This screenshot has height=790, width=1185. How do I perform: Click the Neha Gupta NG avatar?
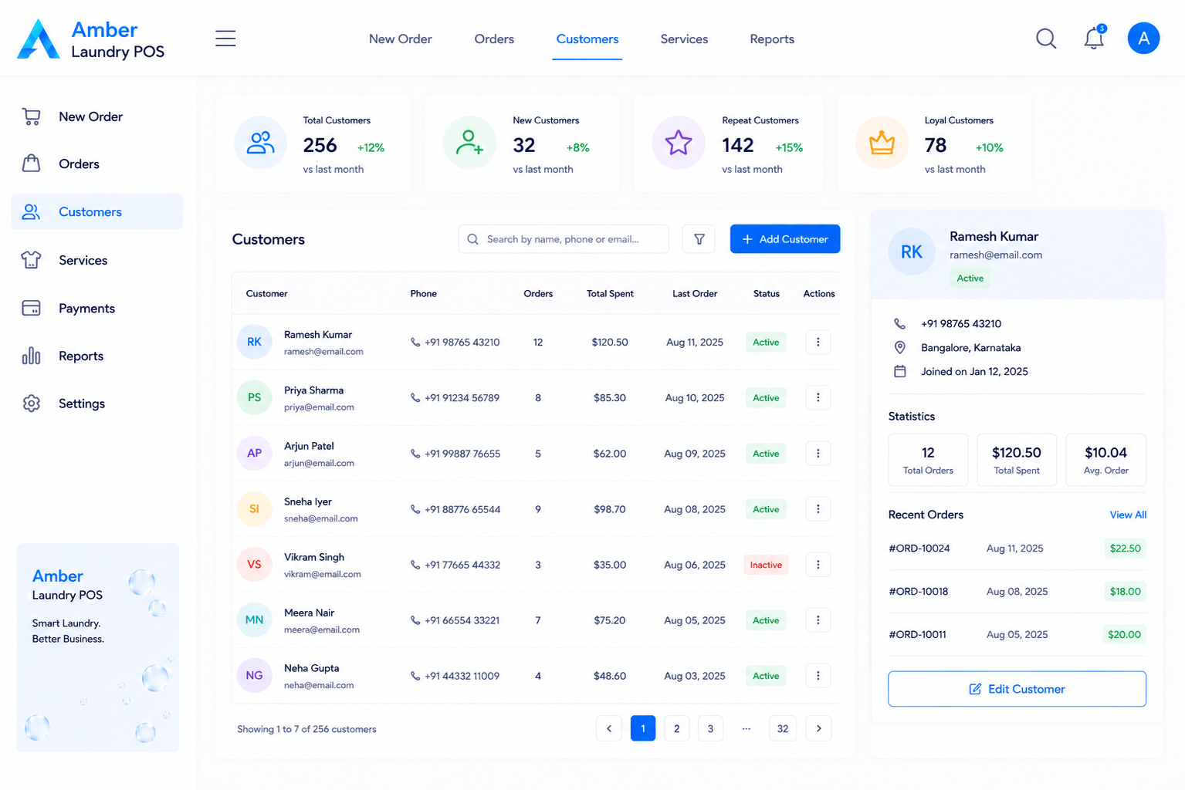[254, 675]
